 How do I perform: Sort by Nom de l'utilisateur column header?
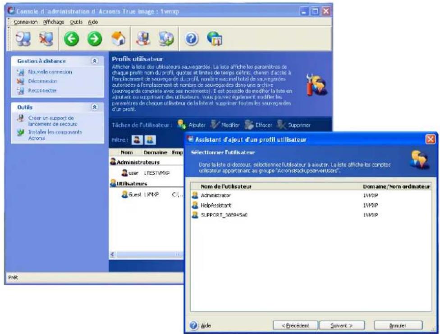(226, 186)
